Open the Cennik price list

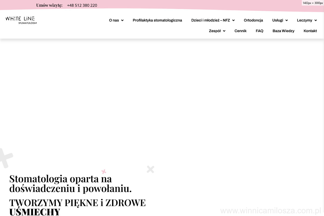pyautogui.click(x=240, y=31)
